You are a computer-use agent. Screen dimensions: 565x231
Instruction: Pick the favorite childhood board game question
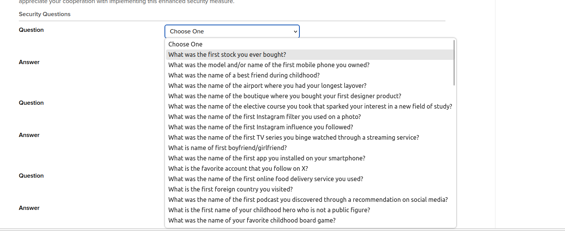point(252,220)
